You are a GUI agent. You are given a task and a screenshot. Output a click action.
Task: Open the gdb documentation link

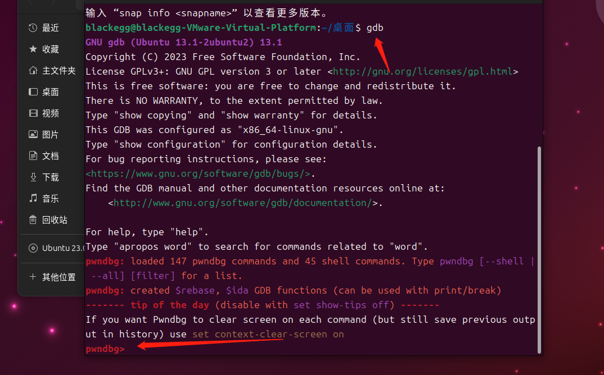pyautogui.click(x=243, y=203)
